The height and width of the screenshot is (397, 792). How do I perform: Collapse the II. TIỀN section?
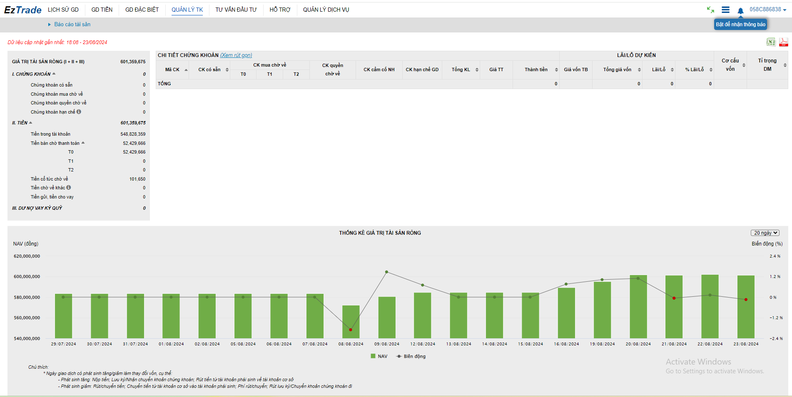31,123
